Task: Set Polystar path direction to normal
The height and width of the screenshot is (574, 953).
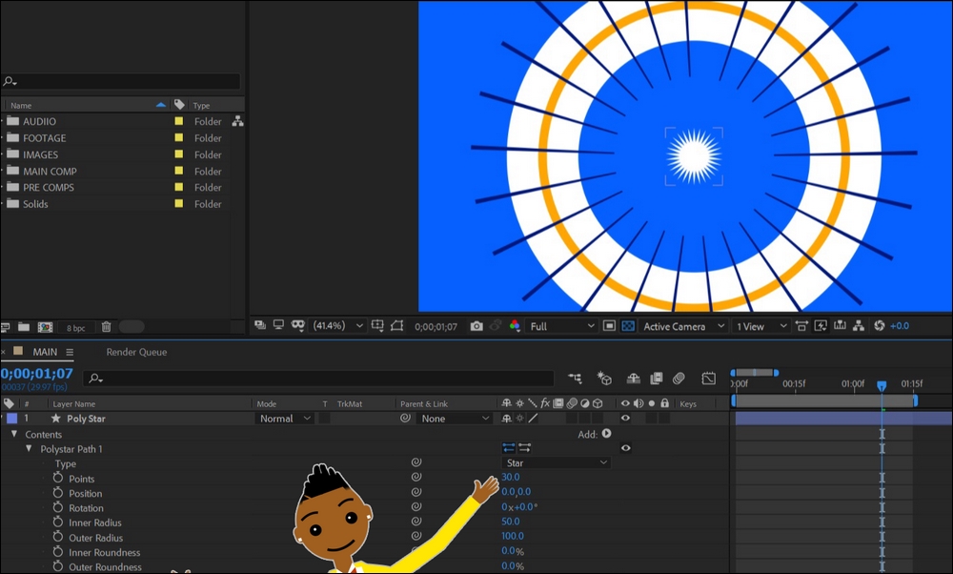Action: point(509,448)
